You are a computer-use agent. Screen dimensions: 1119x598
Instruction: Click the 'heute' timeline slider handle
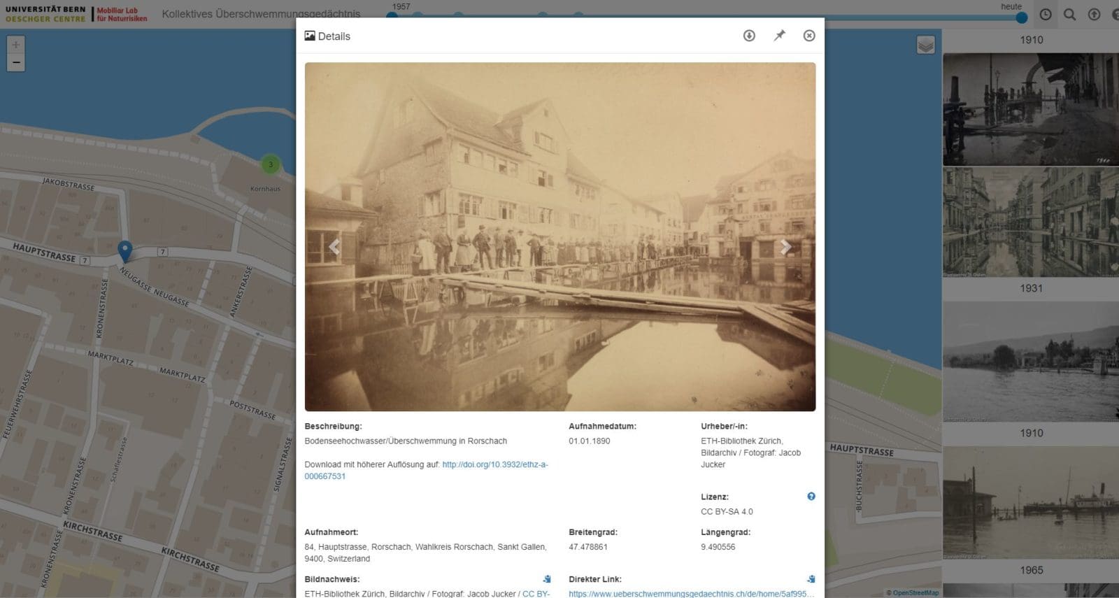click(x=1022, y=17)
